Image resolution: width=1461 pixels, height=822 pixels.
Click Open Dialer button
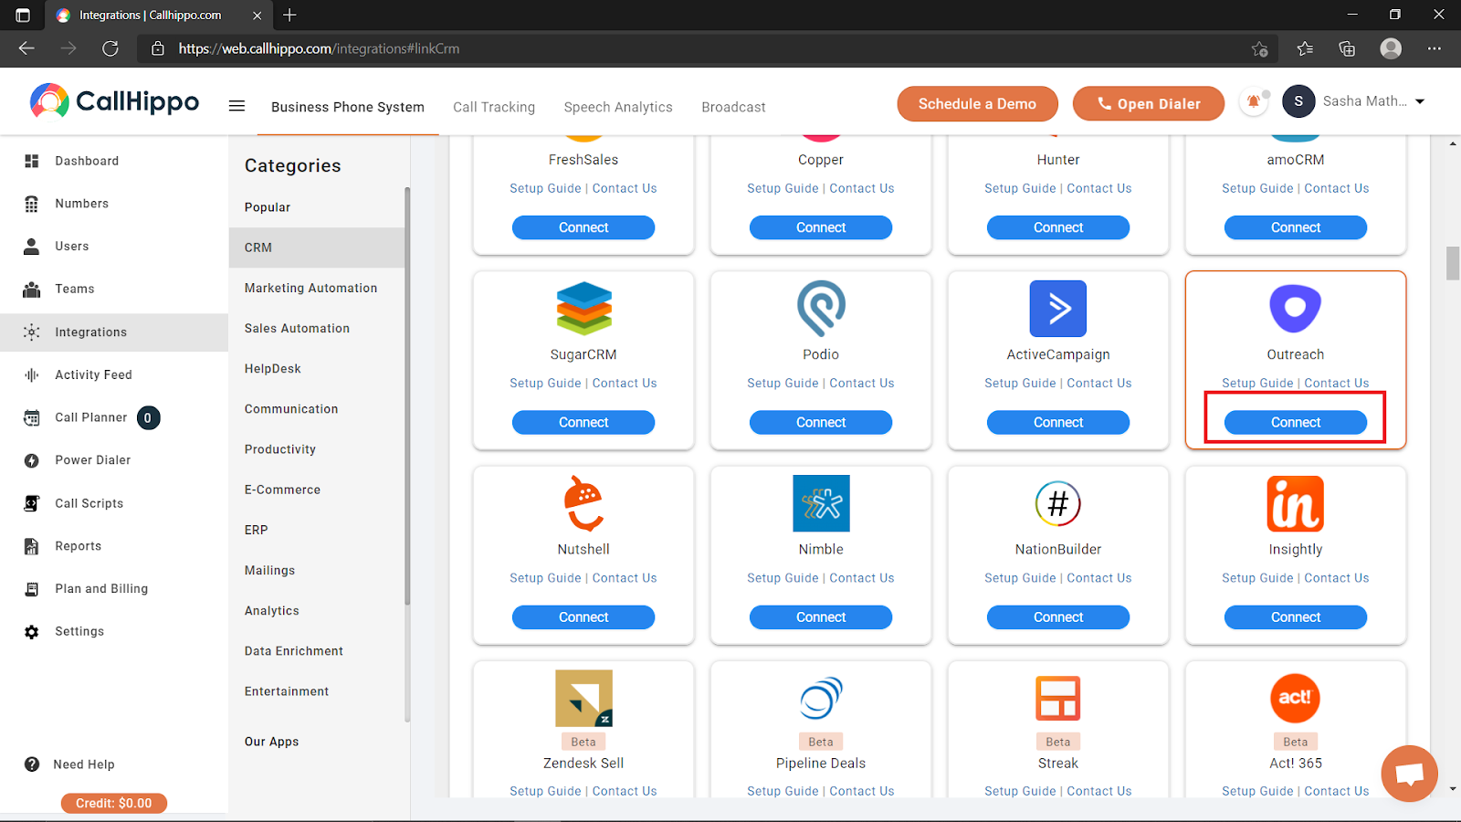click(1149, 104)
